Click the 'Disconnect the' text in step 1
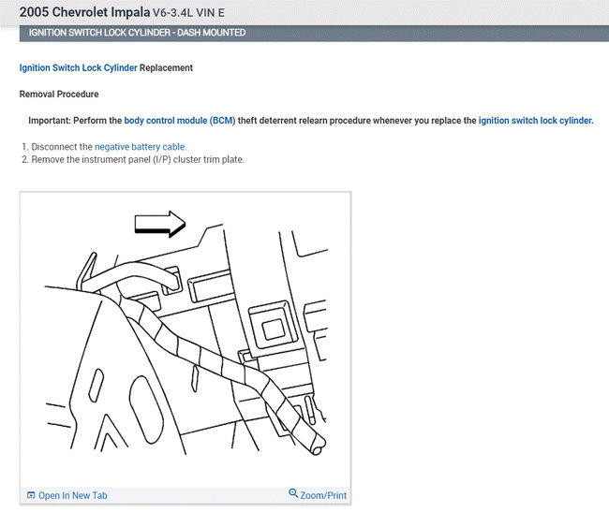 62,147
